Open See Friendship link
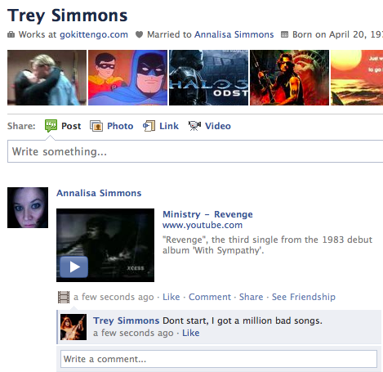383x372 pixels. [304, 297]
